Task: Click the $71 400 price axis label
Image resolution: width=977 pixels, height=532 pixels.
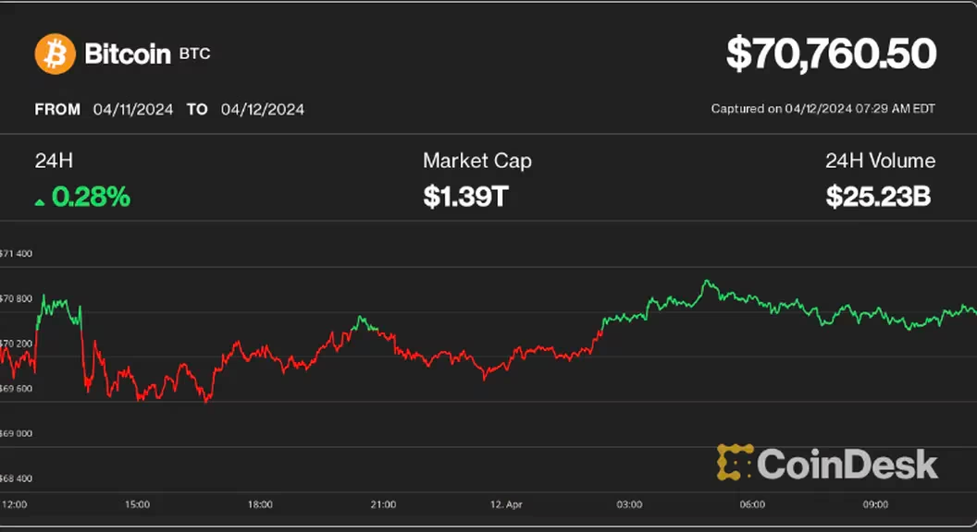Action: pyautogui.click(x=16, y=253)
